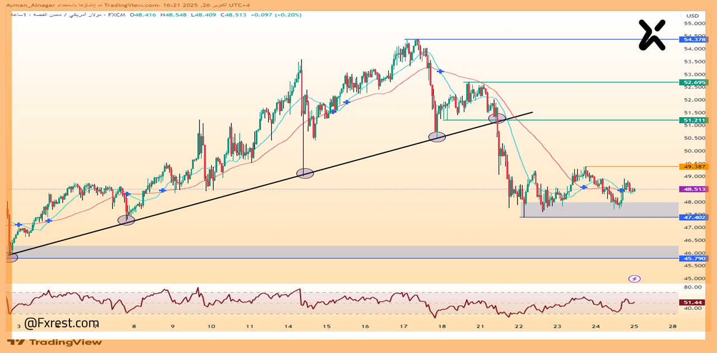Click the 47.402 support price label

pyautogui.click(x=693, y=217)
